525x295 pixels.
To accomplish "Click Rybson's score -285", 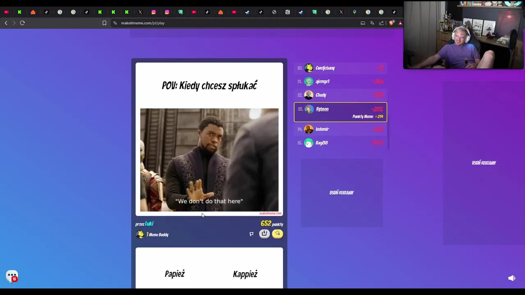I will point(377,109).
